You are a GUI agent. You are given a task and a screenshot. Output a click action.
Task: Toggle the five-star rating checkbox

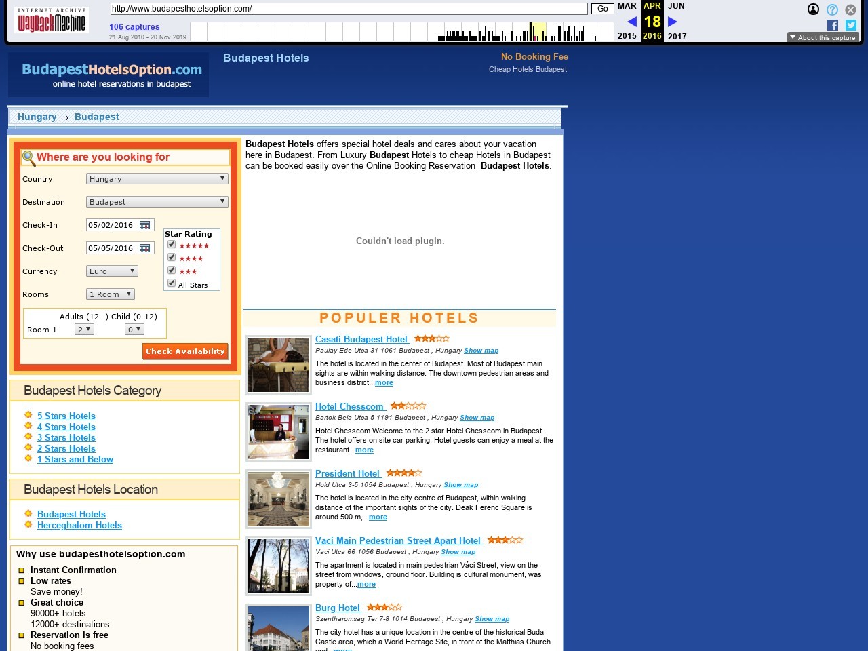(x=172, y=245)
